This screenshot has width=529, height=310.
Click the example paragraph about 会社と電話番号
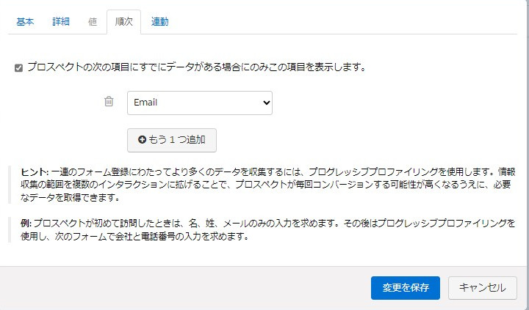tap(268, 230)
